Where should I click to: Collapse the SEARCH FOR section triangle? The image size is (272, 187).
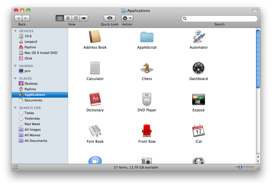click(16, 108)
